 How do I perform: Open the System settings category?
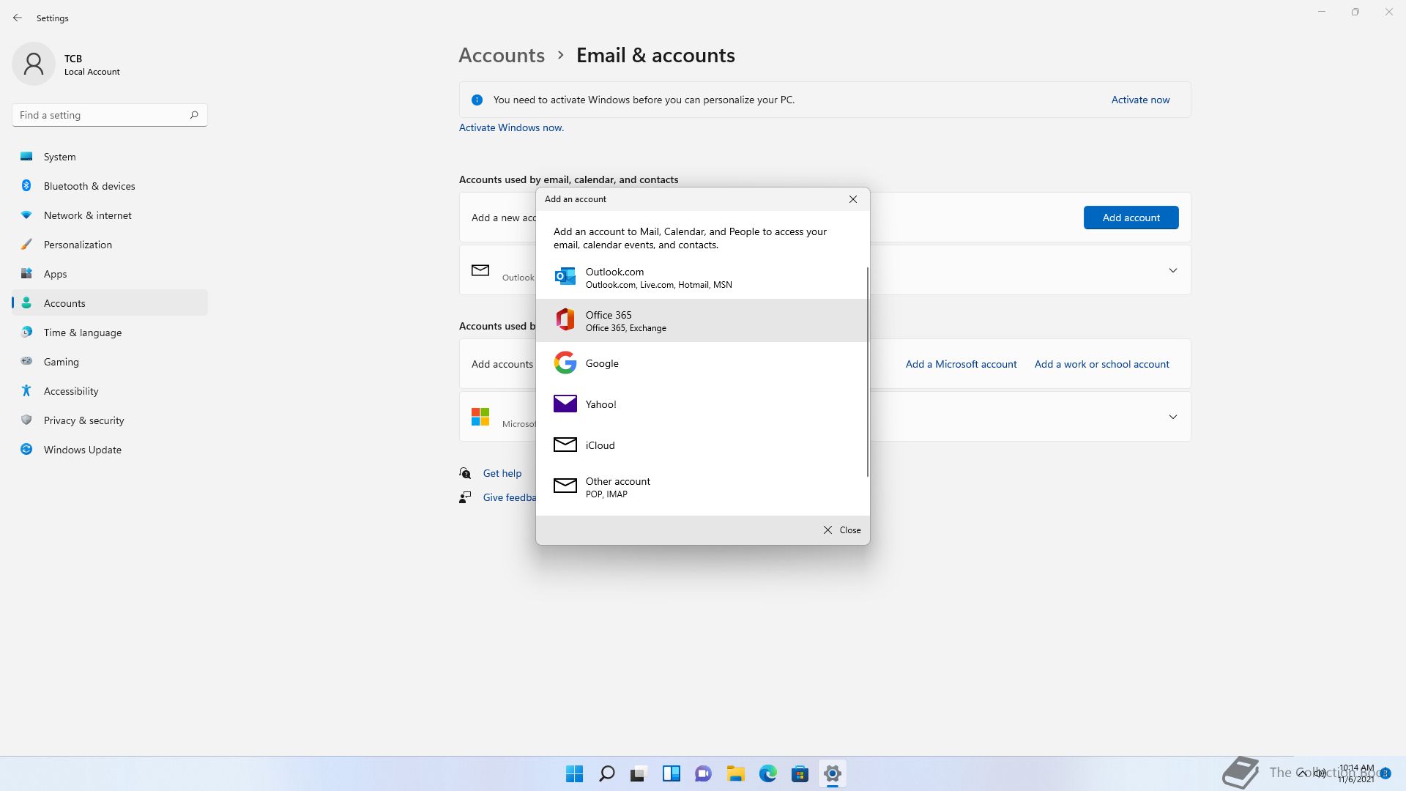(110, 157)
